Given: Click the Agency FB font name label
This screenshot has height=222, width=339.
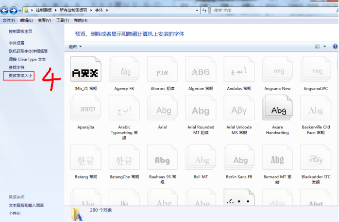Looking at the screenshot, I should pos(124,88).
